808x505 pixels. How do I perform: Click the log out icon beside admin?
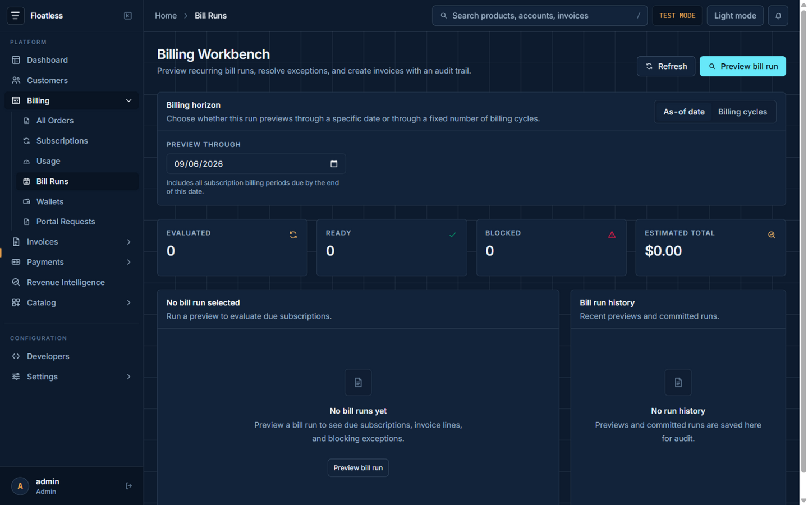pos(128,486)
